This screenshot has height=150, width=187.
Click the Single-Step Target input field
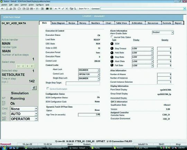click(83, 83)
